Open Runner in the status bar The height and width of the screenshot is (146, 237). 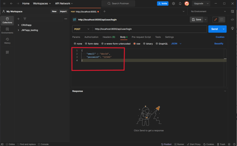pos(179,144)
